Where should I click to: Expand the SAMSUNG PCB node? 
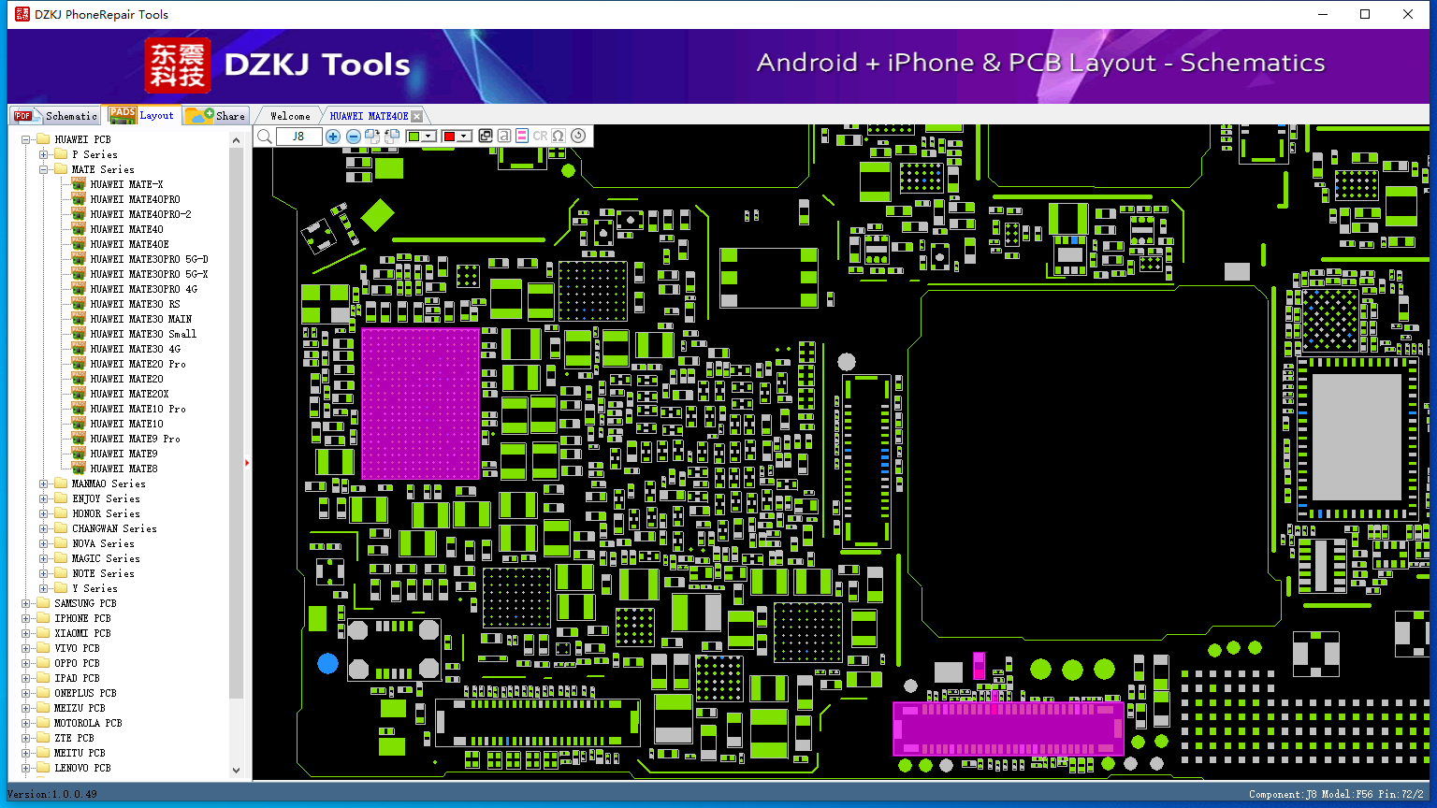tap(26, 603)
